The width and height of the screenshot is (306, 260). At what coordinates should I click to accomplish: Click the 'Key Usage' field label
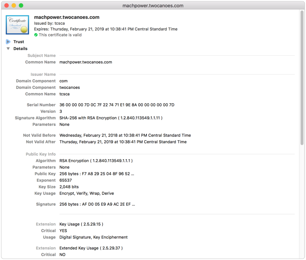[45, 193]
